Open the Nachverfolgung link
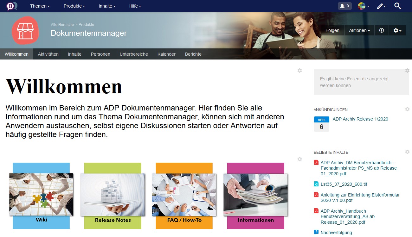Viewport: 412px width, 237px height. pos(336,233)
